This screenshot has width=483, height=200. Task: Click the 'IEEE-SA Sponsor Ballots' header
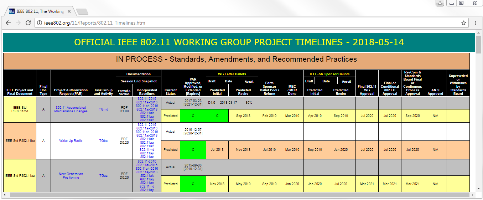coord(329,74)
